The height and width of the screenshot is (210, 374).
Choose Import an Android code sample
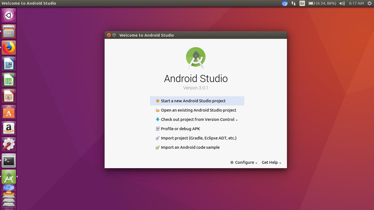197,147
